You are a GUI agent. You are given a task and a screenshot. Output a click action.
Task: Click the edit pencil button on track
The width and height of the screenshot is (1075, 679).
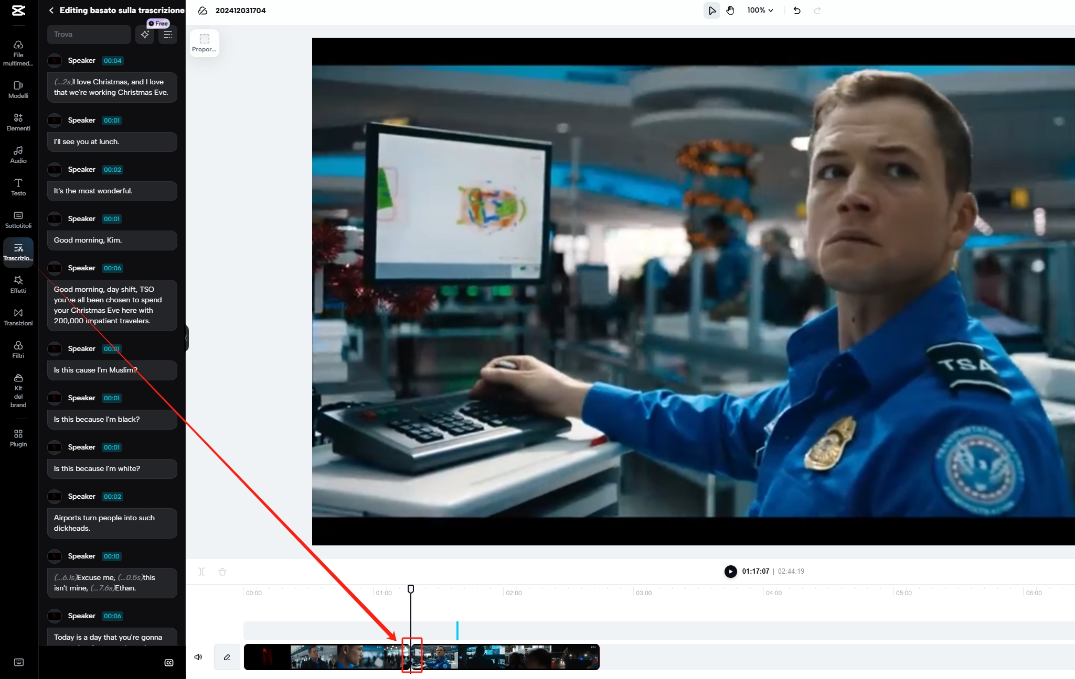click(227, 657)
